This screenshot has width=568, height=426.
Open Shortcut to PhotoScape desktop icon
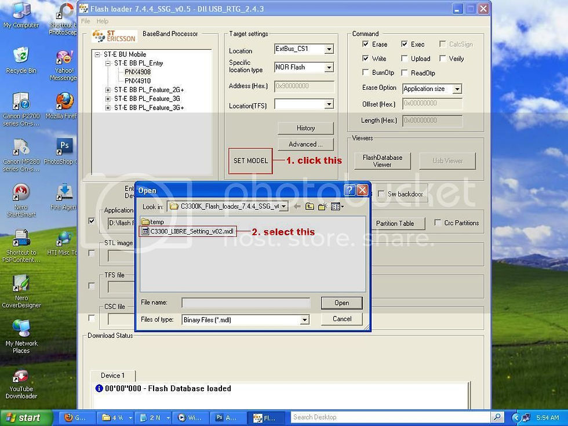(x=64, y=19)
